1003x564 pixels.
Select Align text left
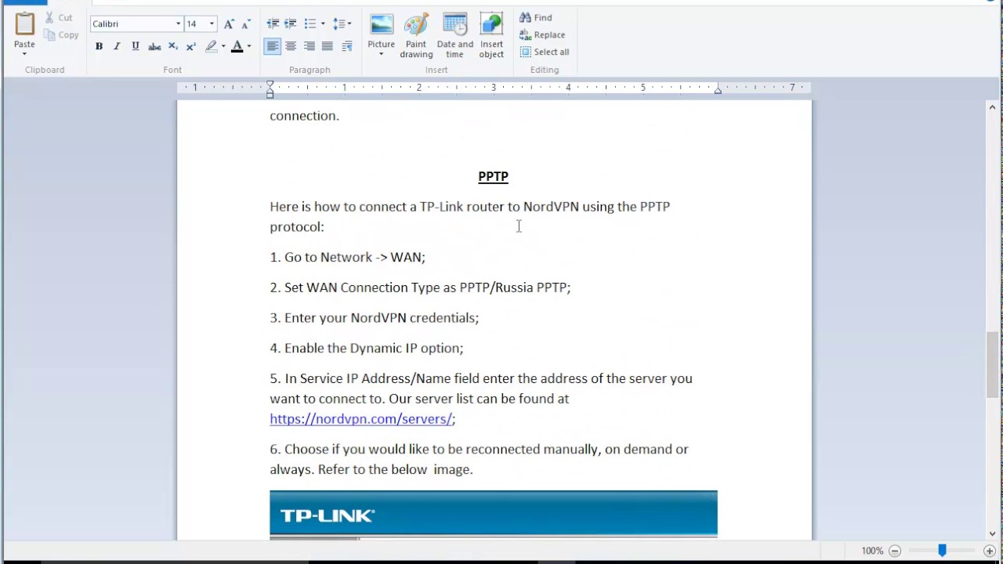273,46
